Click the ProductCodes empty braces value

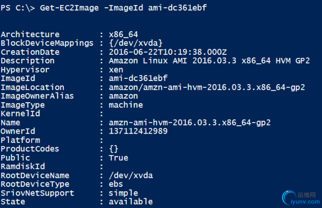point(114,149)
